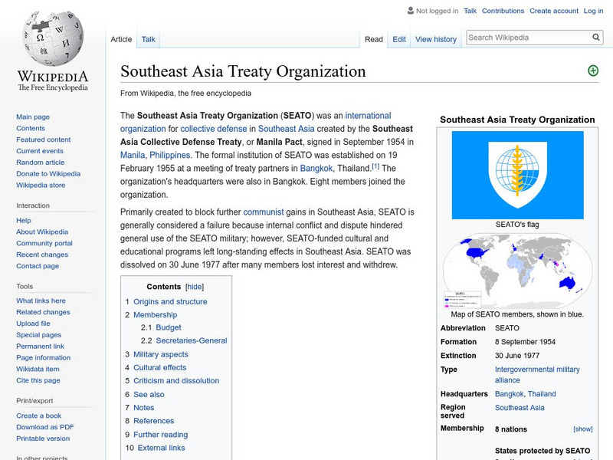Open Contributions link
The height and width of the screenshot is (460, 613).
[503, 11]
